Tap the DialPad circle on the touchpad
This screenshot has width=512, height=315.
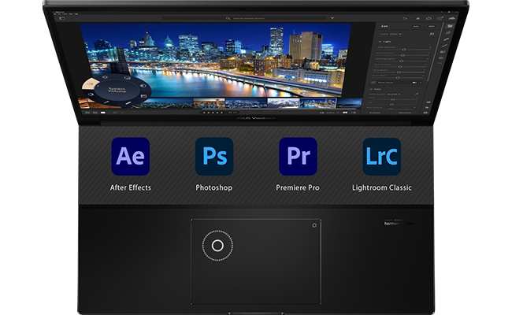point(217,246)
